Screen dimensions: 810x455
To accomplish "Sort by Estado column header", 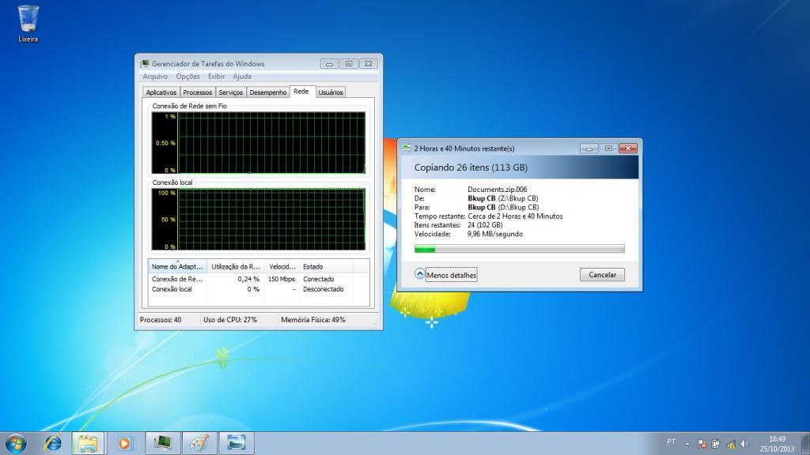I will (326, 266).
